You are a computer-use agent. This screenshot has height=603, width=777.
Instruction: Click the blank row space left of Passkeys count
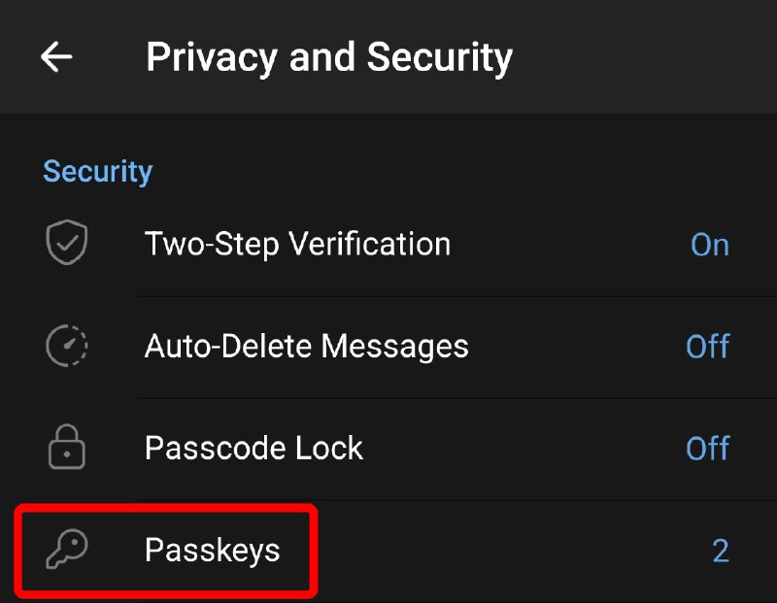click(505, 551)
